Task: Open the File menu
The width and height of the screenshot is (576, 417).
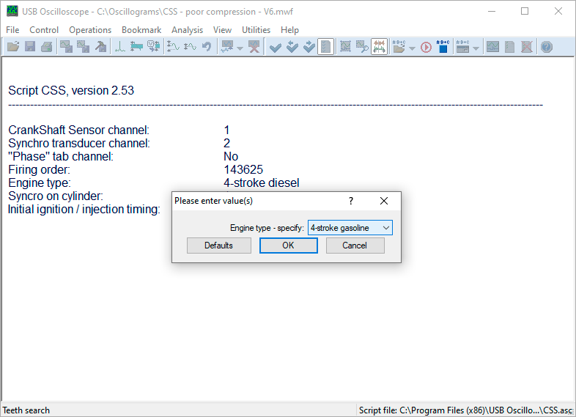Action: (x=12, y=30)
